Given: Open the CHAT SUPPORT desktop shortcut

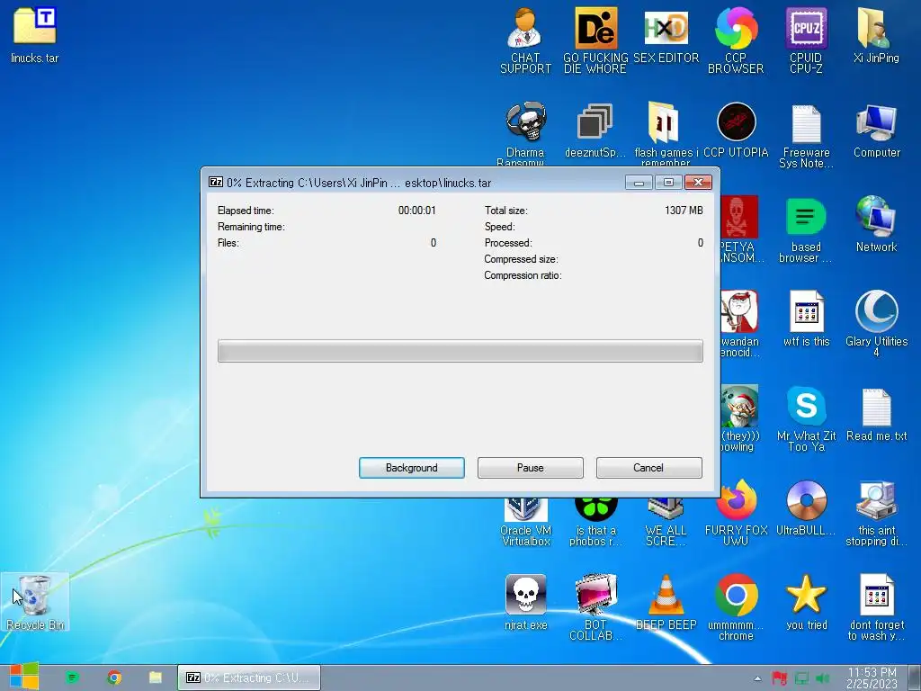Looking at the screenshot, I should click(x=525, y=40).
